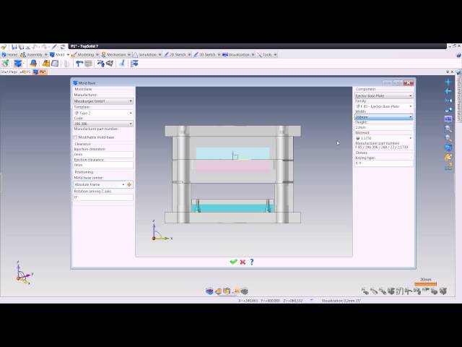Open help via the blue question mark
This screenshot has width=462, height=347.
pyautogui.click(x=251, y=262)
